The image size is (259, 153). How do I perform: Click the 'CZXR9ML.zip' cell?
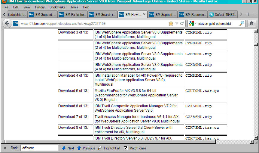pos(206,67)
